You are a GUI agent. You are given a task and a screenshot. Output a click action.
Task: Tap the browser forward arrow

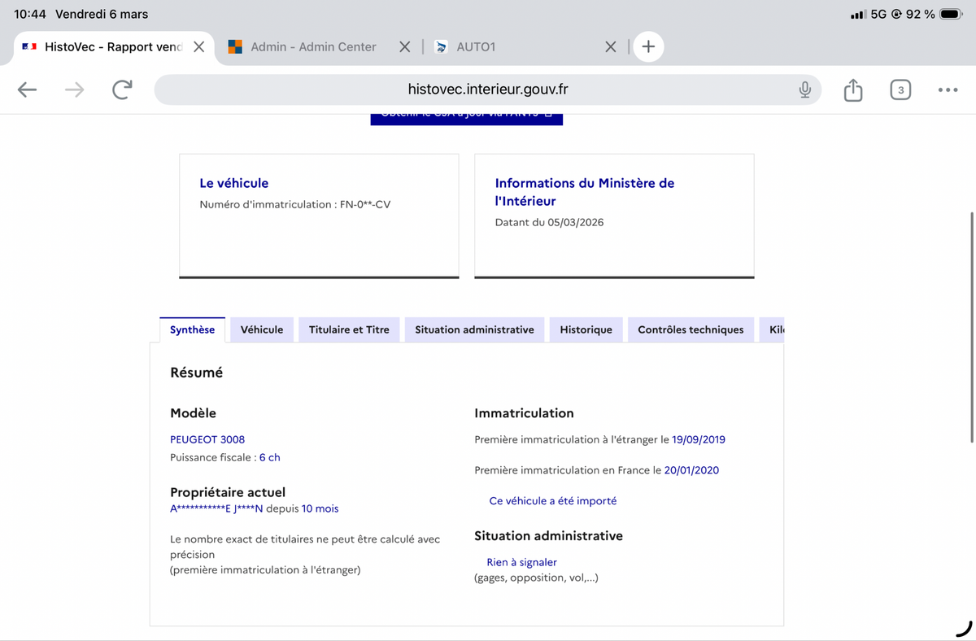(74, 89)
